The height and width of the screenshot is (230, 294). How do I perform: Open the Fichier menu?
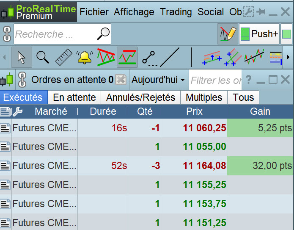[x=94, y=12]
